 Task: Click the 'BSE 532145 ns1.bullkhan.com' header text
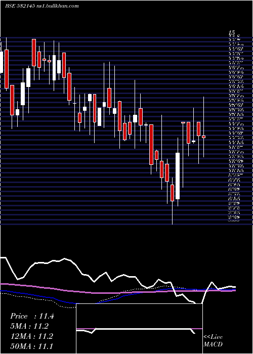coord(42,6)
